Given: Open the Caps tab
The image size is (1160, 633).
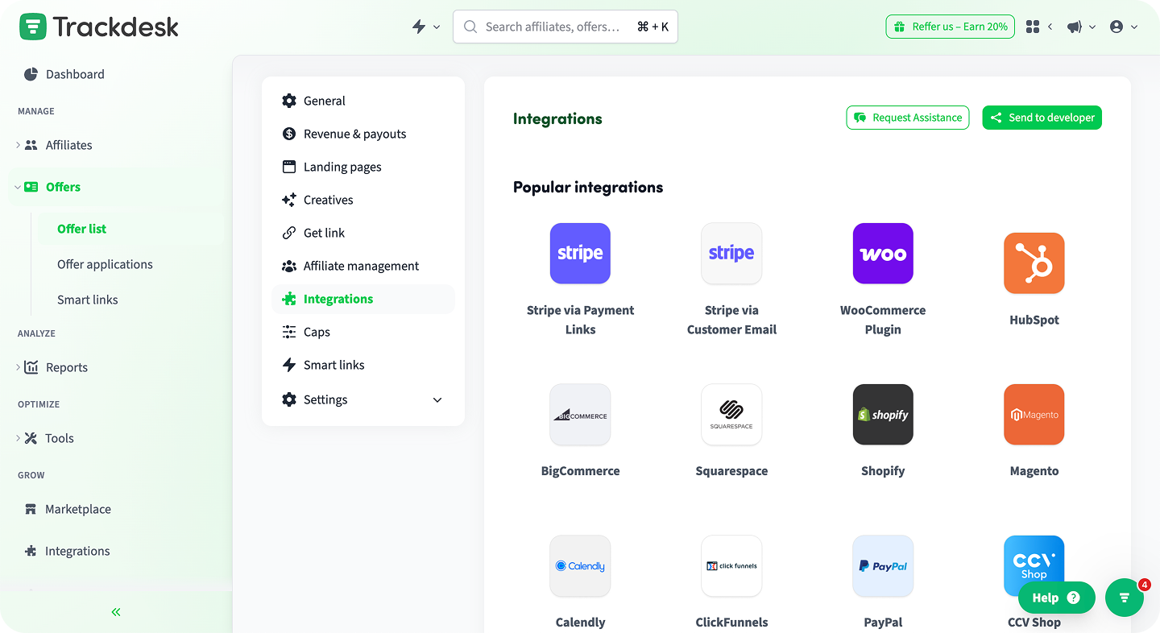Looking at the screenshot, I should coord(363,332).
